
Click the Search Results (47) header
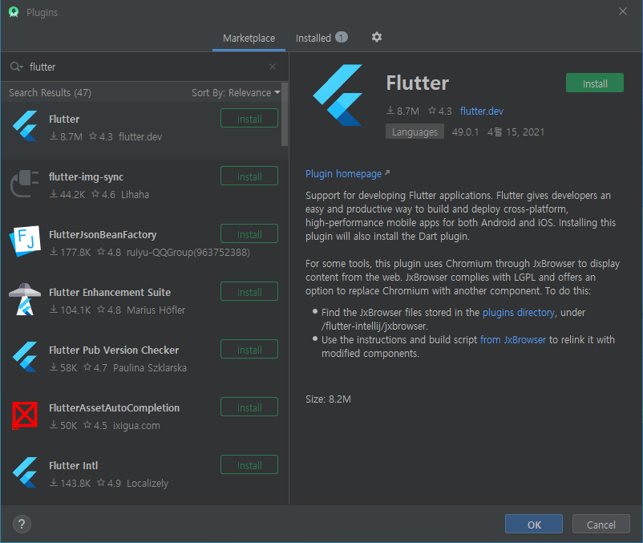pyautogui.click(x=50, y=93)
